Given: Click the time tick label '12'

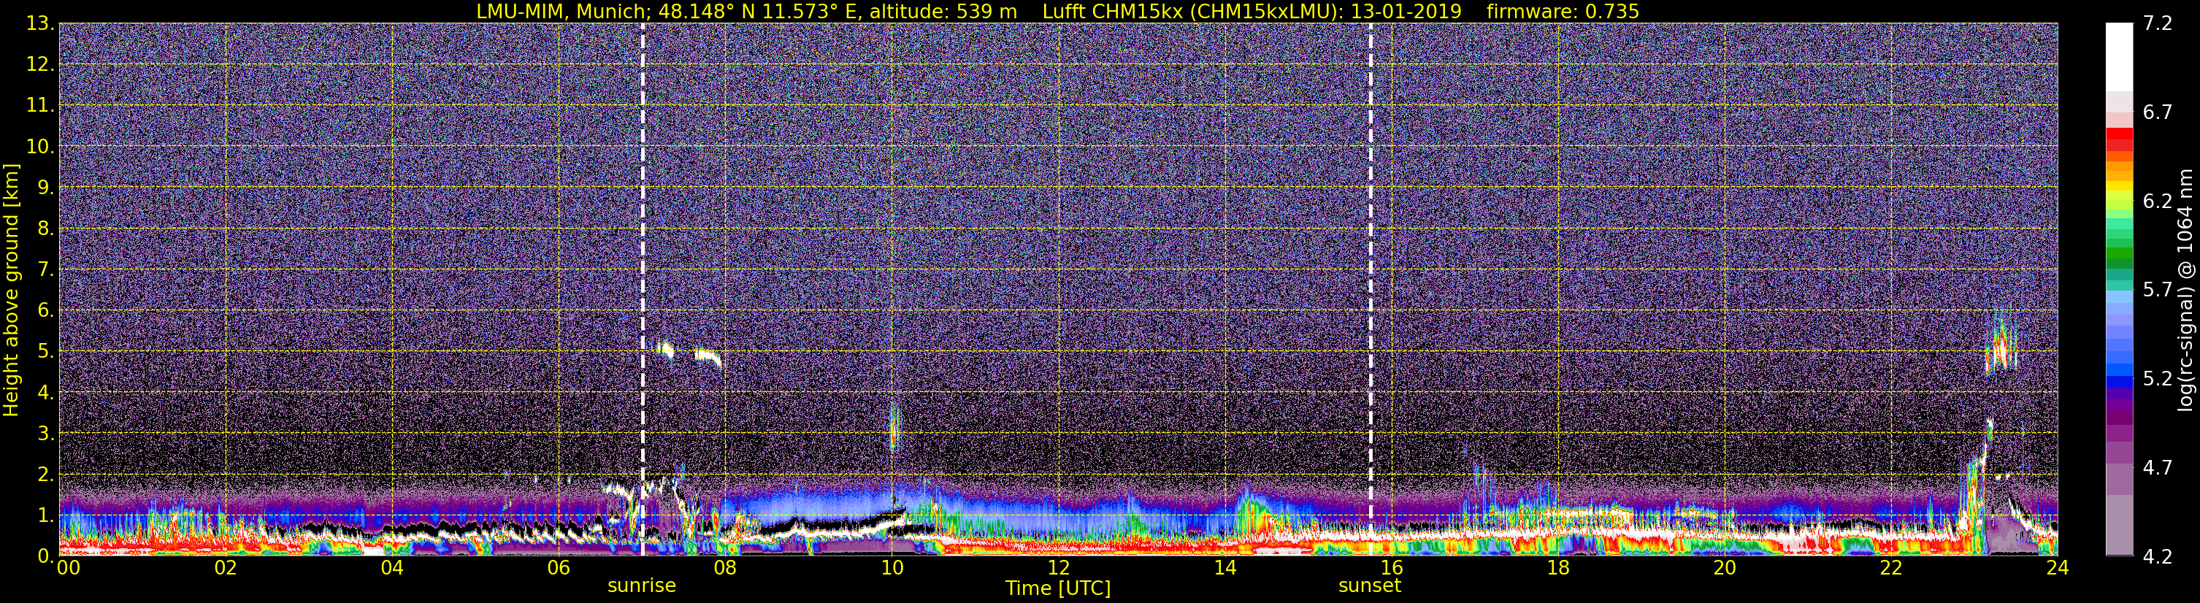Looking at the screenshot, I should [x=1058, y=569].
